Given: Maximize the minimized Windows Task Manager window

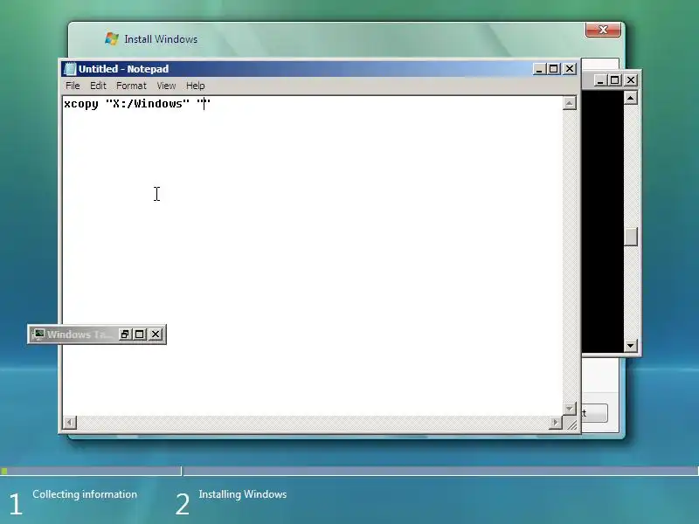Looking at the screenshot, I should point(140,334).
